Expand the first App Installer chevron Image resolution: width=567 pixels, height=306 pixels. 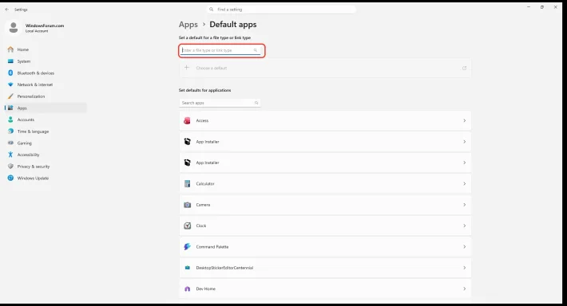coord(464,142)
